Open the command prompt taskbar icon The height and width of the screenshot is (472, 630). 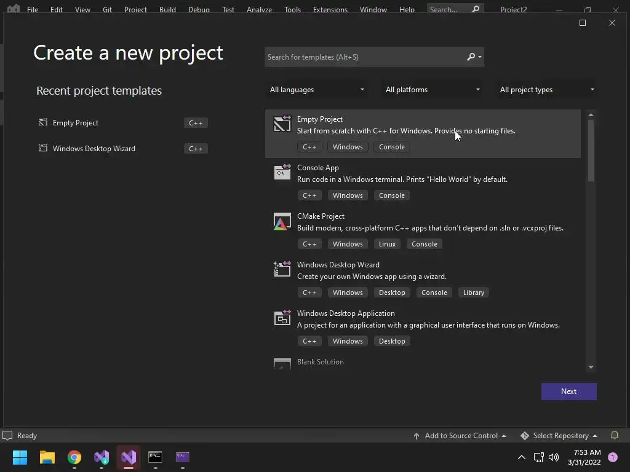point(155,457)
